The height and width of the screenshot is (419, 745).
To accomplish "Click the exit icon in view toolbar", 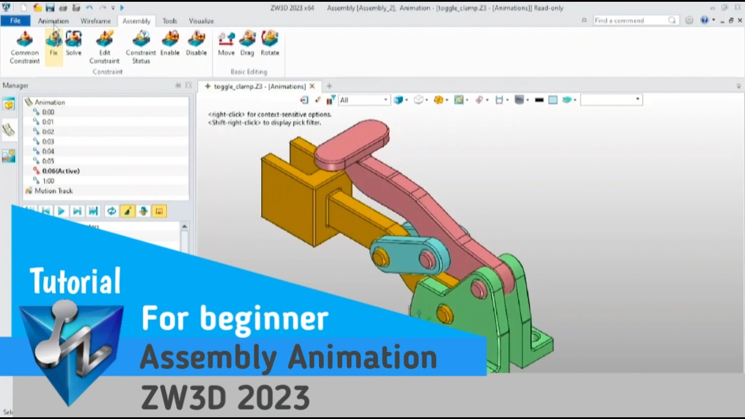I will [304, 100].
